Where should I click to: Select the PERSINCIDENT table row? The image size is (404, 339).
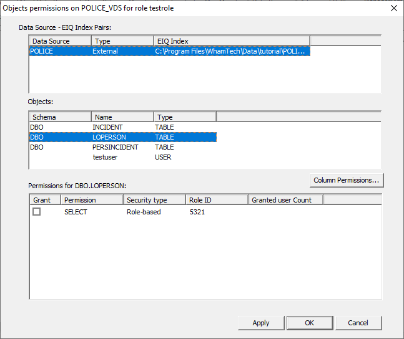coord(115,147)
